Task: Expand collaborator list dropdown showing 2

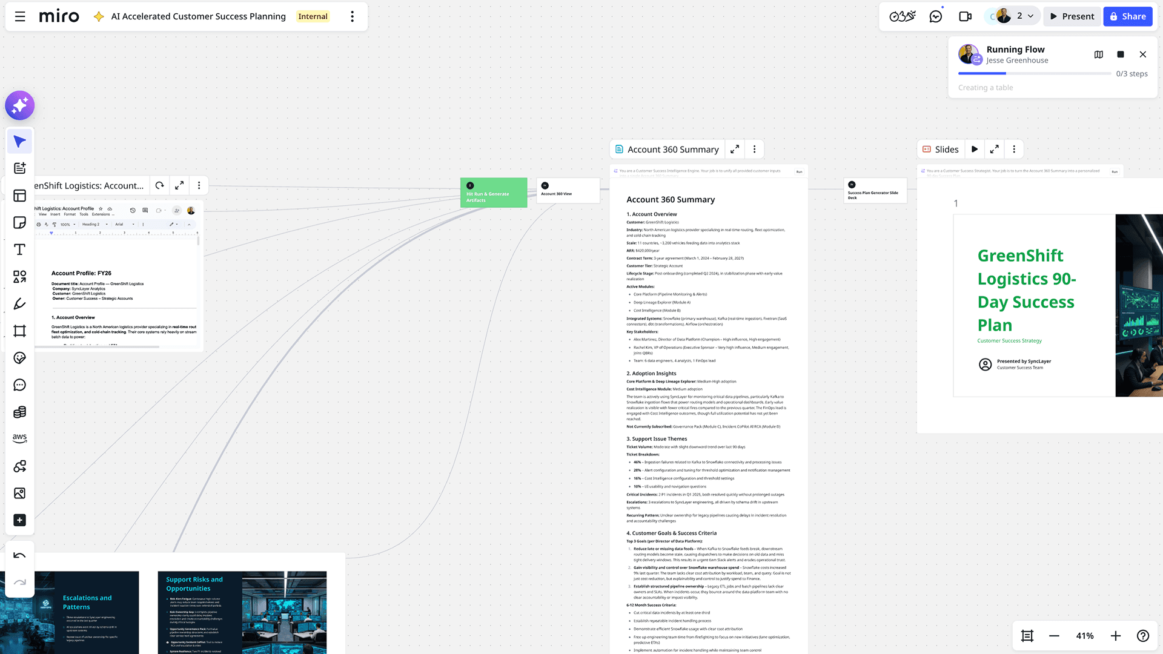Action: 1025,16
